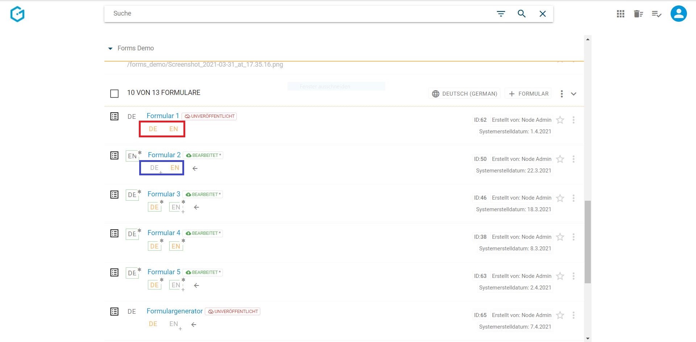Screen dimensions: 696x342
Task: Click the list scrollbar up arrow
Action: (x=588, y=39)
